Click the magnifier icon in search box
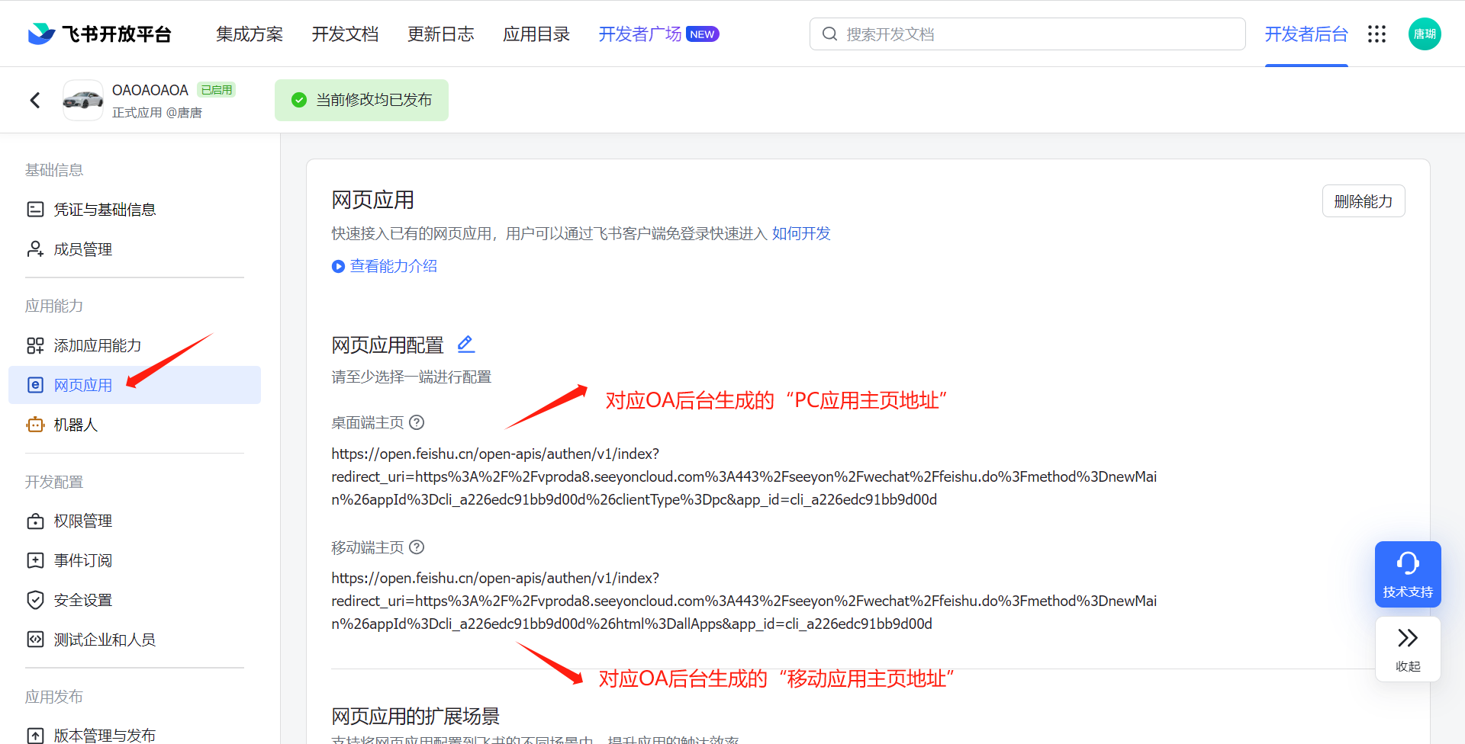Screen dimensions: 1465x744 (x=829, y=34)
